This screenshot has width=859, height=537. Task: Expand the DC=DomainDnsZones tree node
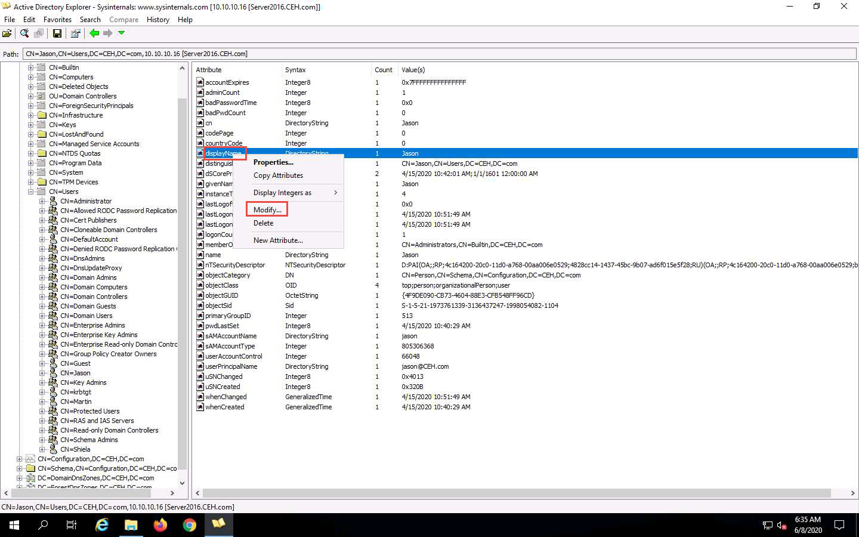pos(19,478)
